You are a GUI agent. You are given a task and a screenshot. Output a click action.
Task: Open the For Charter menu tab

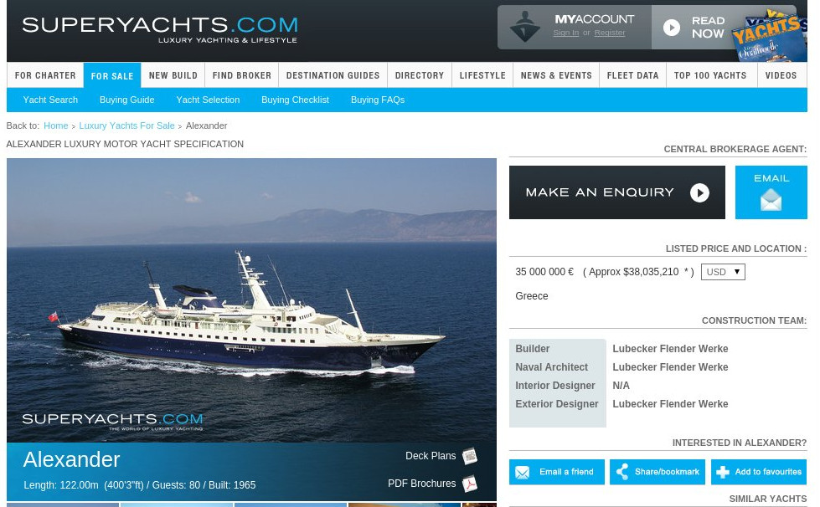(x=45, y=75)
